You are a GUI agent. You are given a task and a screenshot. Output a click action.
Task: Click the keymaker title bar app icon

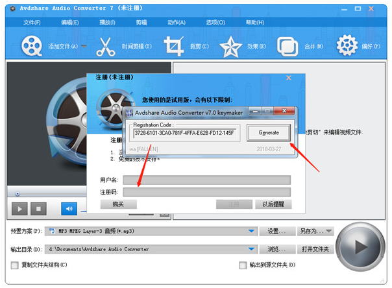pyautogui.click(x=129, y=113)
